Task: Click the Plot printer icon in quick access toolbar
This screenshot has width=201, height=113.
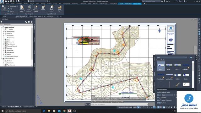Action: click(x=19, y=1)
